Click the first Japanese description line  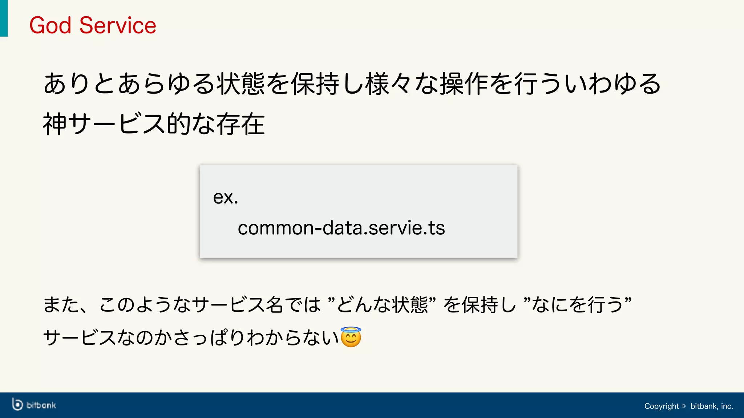coord(352,84)
